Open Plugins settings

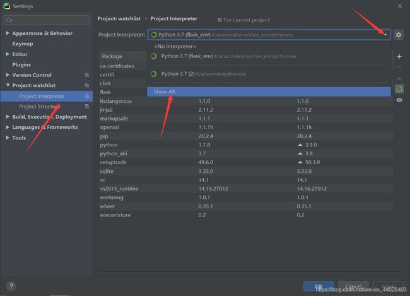tap(21, 64)
